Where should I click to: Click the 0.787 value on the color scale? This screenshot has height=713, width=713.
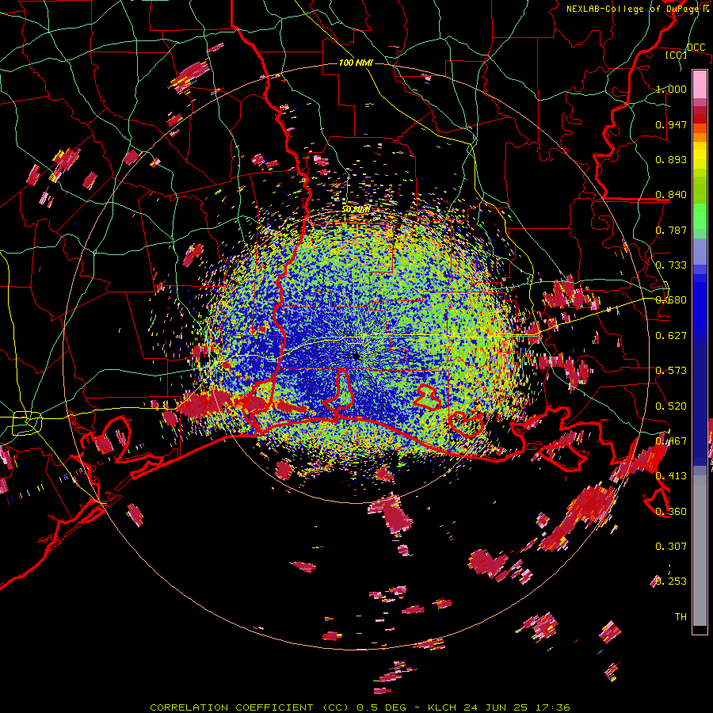(x=671, y=230)
